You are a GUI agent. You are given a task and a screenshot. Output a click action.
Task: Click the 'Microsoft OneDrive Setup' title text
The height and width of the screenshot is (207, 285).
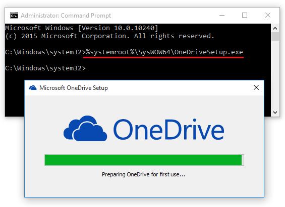click(74, 88)
